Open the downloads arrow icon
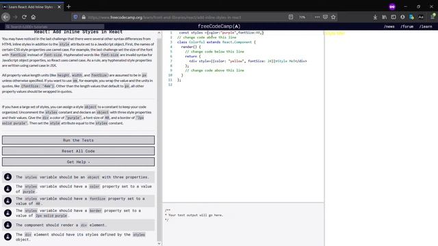 tap(375, 17)
